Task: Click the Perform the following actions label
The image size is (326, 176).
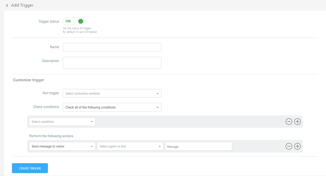Action: (51, 136)
